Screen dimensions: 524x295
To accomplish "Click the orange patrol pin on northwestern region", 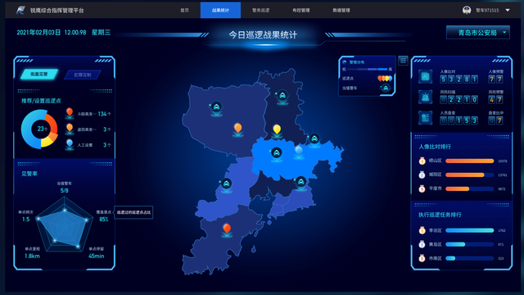I will pos(238,129).
